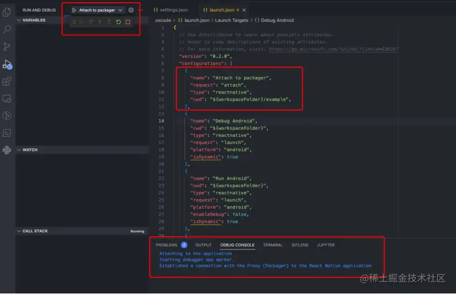This screenshot has height=294, width=456.
Task: Click the Step Out debug button
Action: (x=109, y=22)
